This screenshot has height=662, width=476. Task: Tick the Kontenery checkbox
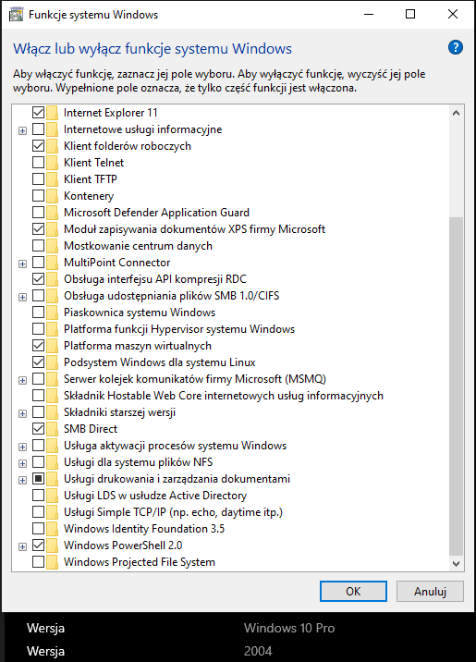click(39, 196)
